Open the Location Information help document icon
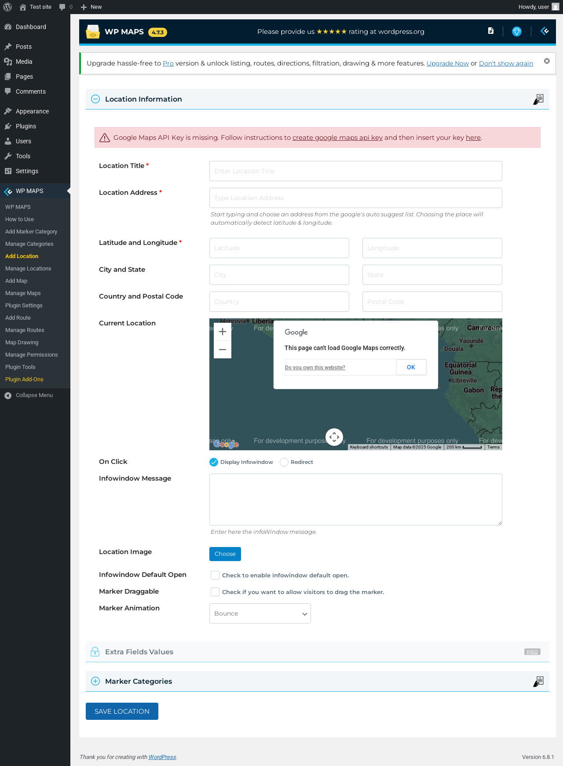Viewport: 563px width, 766px height. [538, 99]
